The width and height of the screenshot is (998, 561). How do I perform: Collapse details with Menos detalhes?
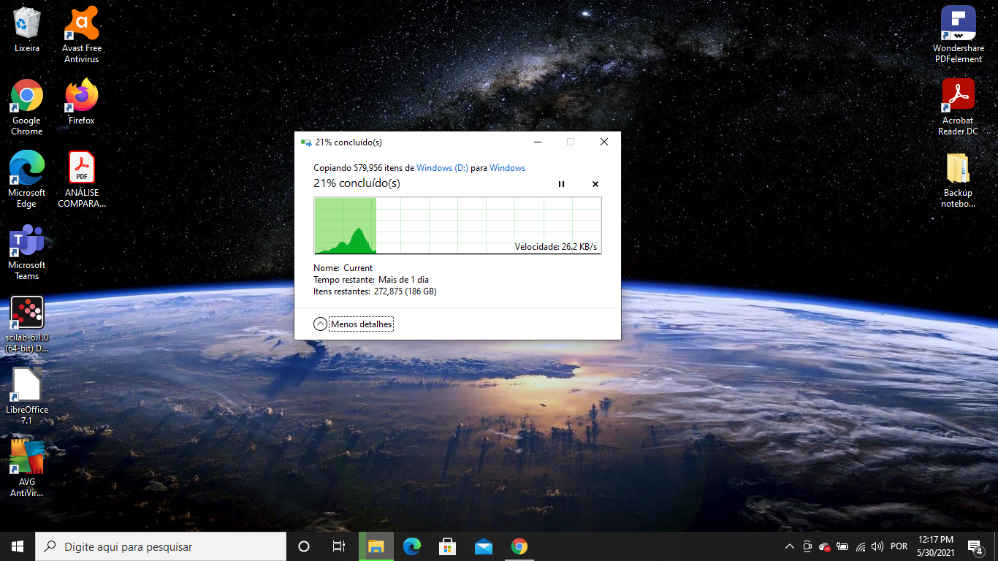pyautogui.click(x=354, y=324)
